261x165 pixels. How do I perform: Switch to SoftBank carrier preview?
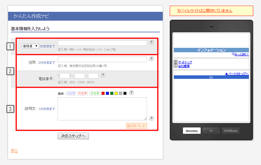230,131
